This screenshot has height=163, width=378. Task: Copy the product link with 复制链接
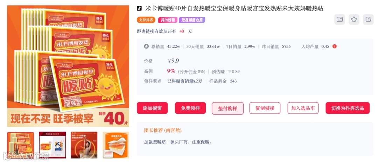pyautogui.click(x=265, y=108)
